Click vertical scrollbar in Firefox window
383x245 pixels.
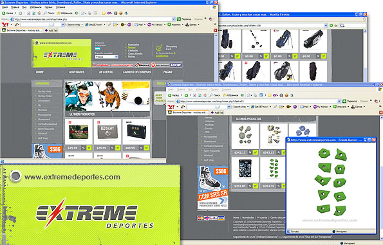click(366, 56)
